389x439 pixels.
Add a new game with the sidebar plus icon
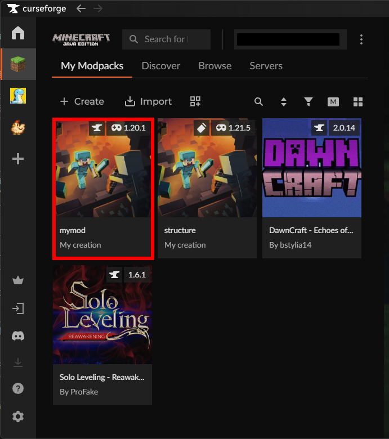[x=18, y=159]
